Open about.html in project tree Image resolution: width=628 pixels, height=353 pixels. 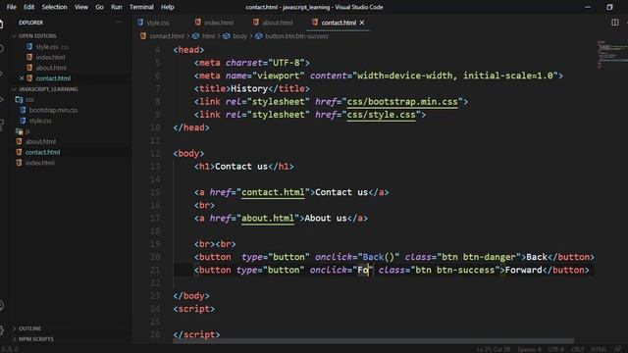(40, 141)
